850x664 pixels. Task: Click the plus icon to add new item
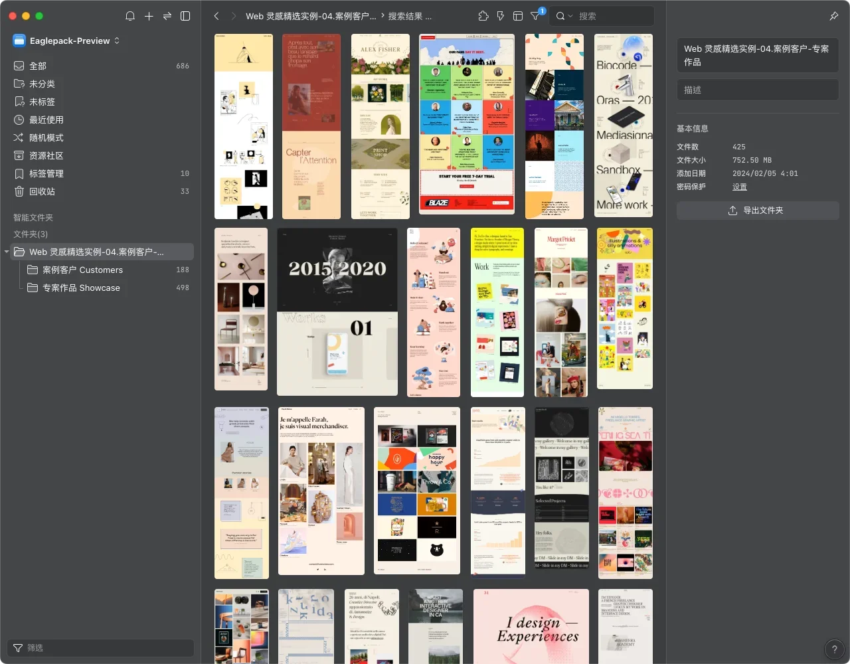coord(149,16)
